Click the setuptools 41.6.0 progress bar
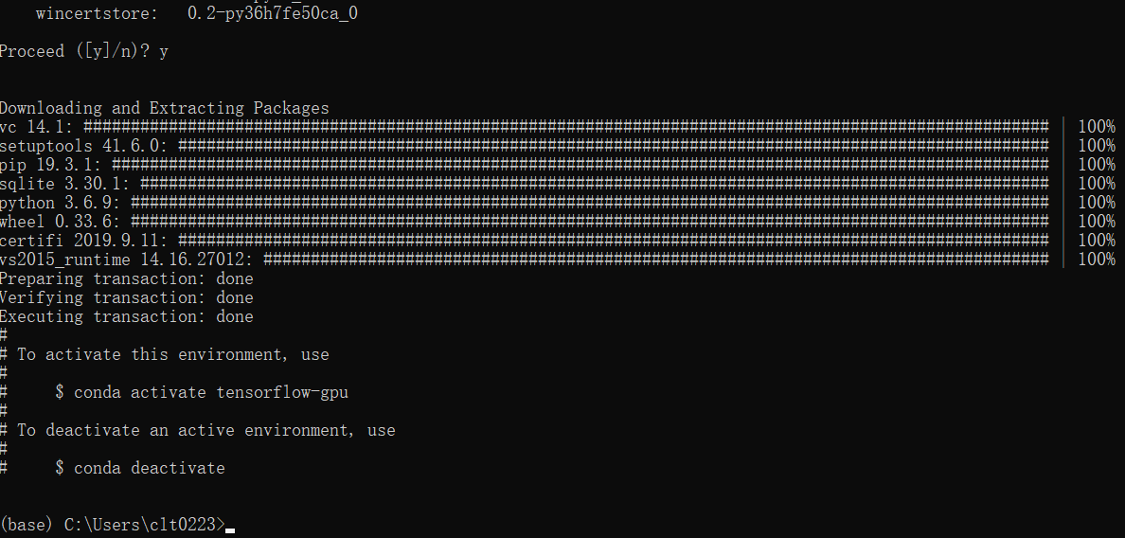This screenshot has width=1125, height=538. click(x=613, y=146)
